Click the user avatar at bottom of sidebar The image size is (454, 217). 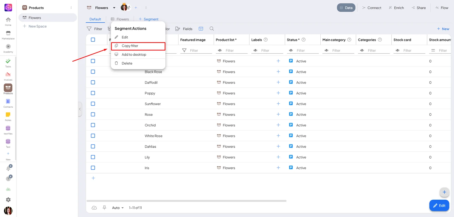(8, 211)
